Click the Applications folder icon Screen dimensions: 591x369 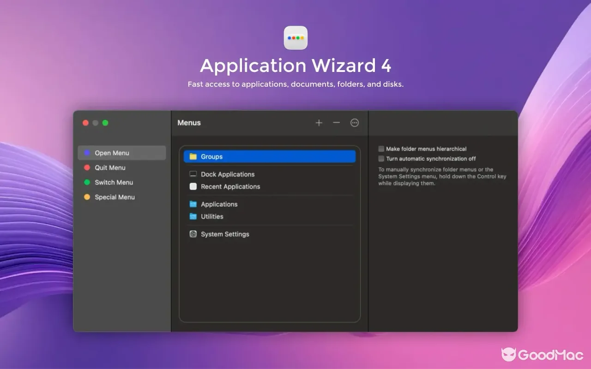(193, 204)
